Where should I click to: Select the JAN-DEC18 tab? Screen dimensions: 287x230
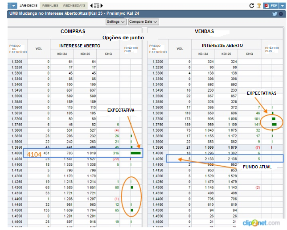29,5
